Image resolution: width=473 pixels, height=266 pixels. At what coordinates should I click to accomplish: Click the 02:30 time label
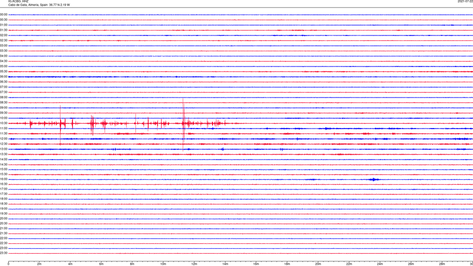[x=3, y=40]
